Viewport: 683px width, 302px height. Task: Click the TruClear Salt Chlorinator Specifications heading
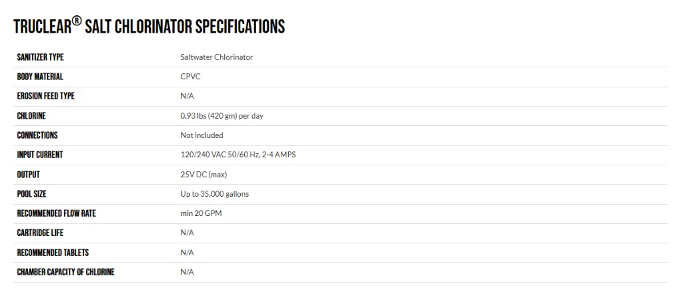149,26
